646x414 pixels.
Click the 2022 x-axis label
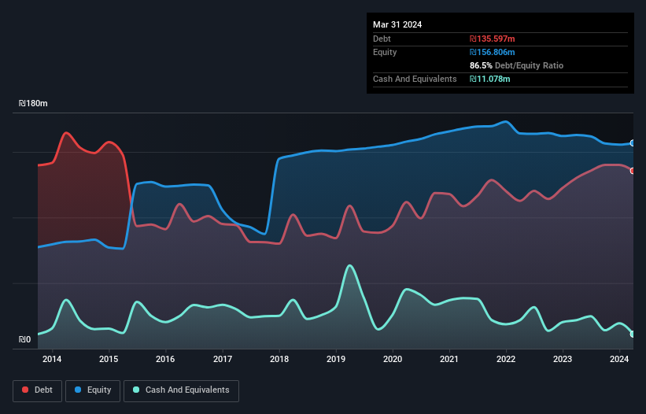pyautogui.click(x=506, y=359)
